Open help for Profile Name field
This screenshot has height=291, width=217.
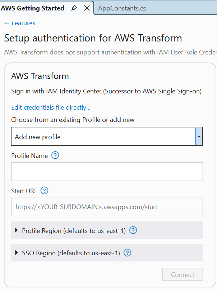click(55, 155)
